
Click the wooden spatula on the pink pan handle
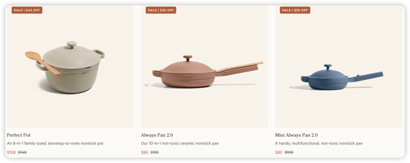240,67
